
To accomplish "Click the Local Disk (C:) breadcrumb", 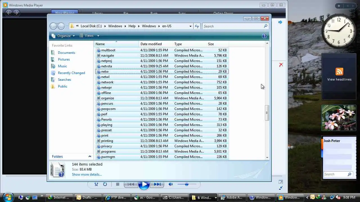I will tap(91, 26).
